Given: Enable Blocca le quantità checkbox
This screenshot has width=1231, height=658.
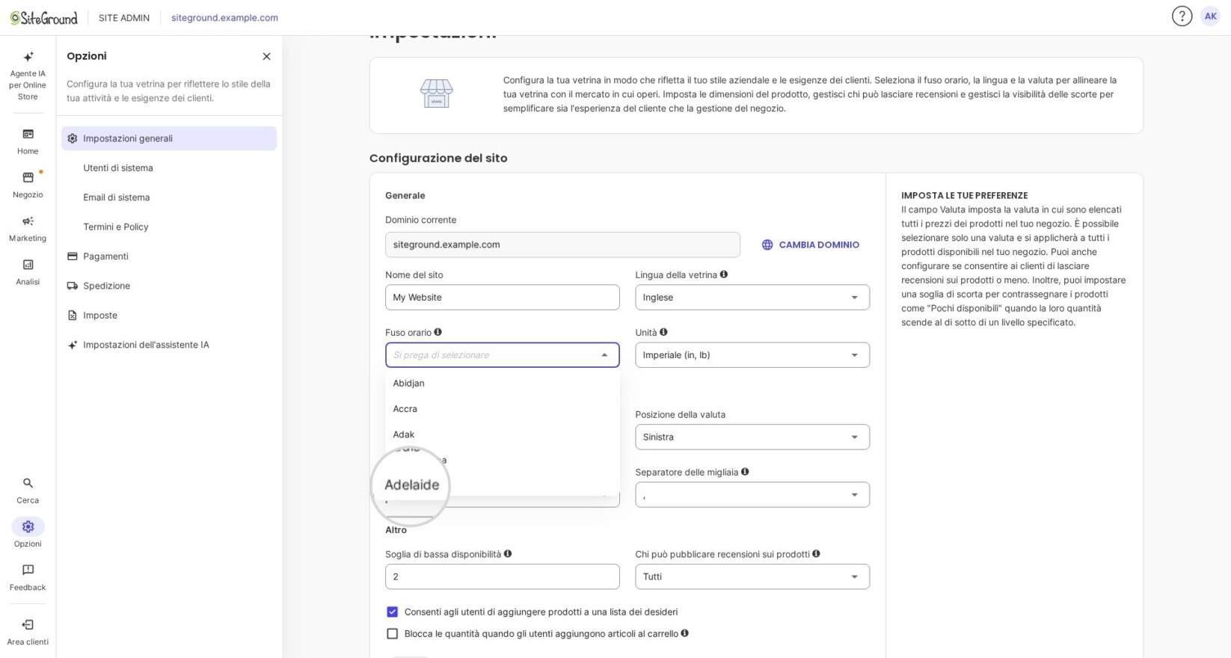Looking at the screenshot, I should (x=392, y=633).
